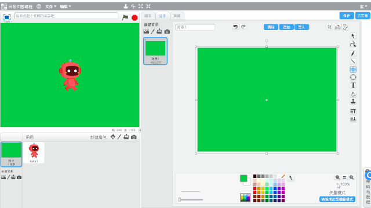Image resolution: width=371 pixels, height=208 pixels.
Task: Choose backdrop from library icon
Action: (146, 31)
